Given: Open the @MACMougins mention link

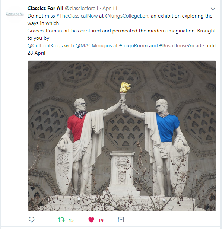Looking at the screenshot, I should click(93, 45).
